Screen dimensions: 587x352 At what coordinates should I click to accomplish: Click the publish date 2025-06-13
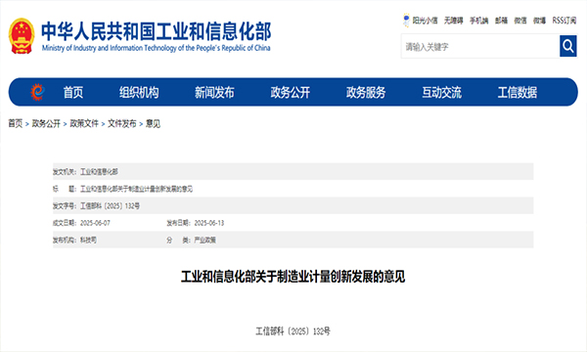[x=209, y=223]
